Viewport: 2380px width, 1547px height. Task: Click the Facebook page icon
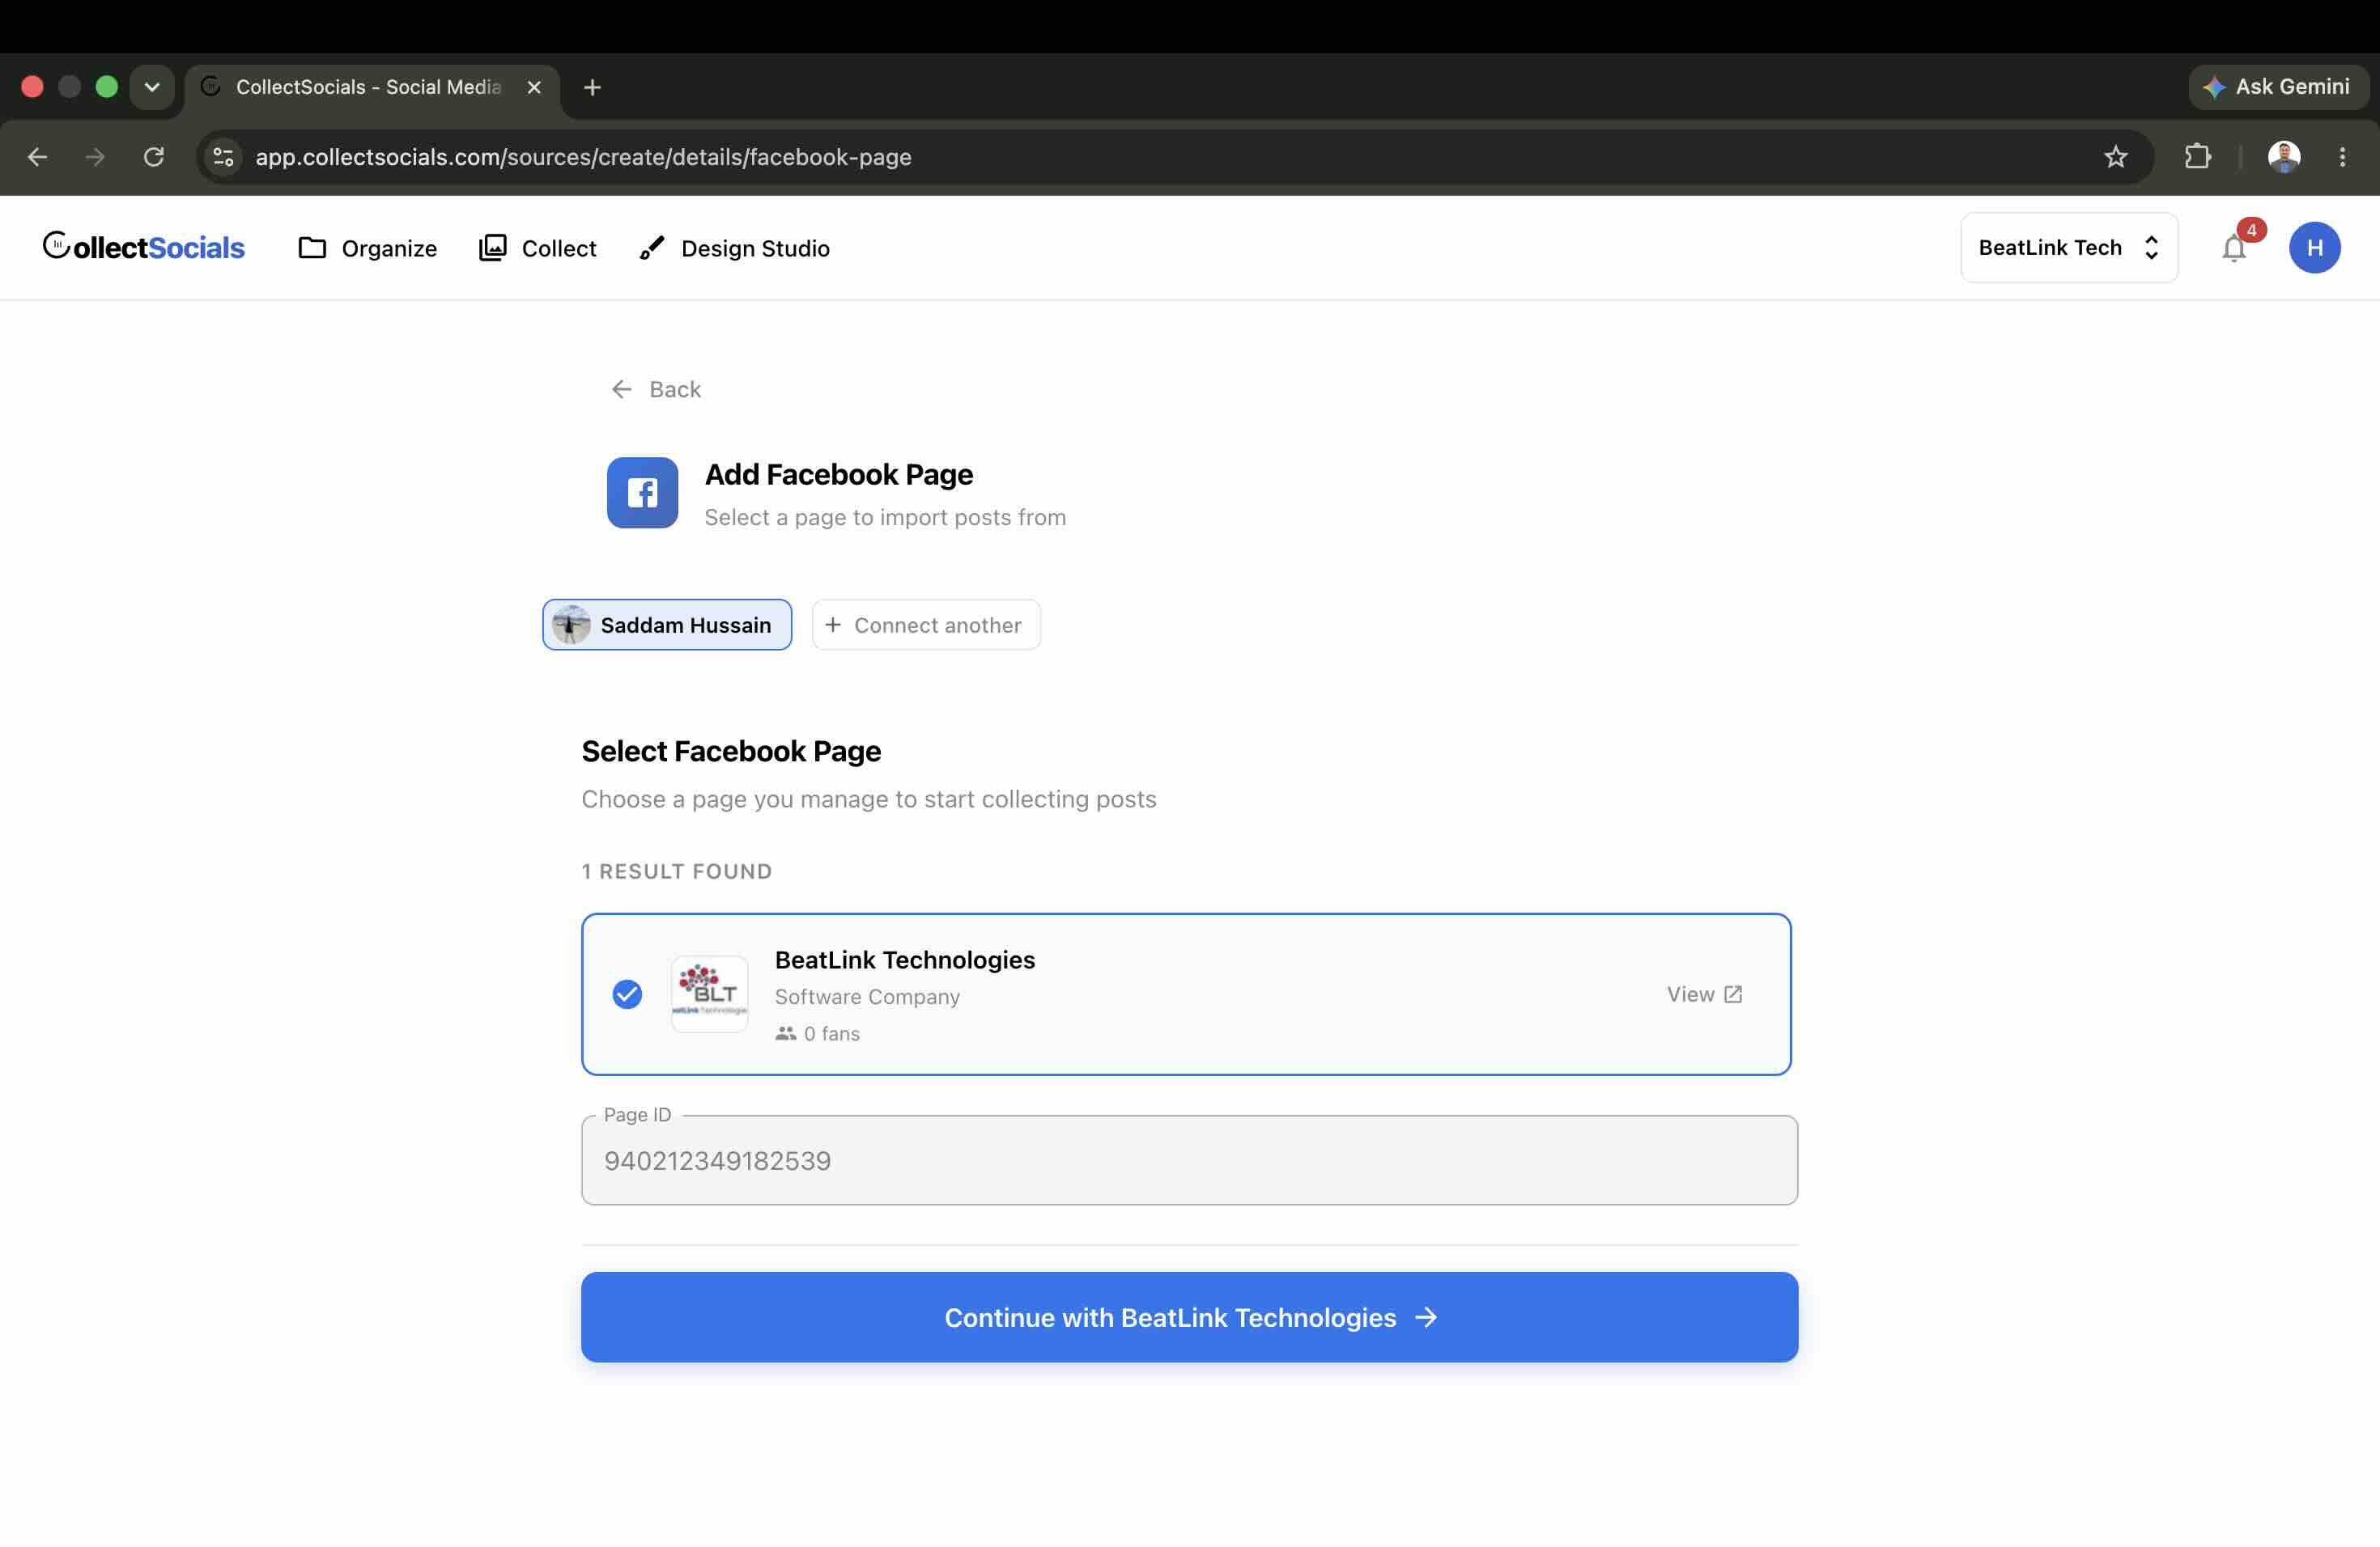tap(642, 493)
